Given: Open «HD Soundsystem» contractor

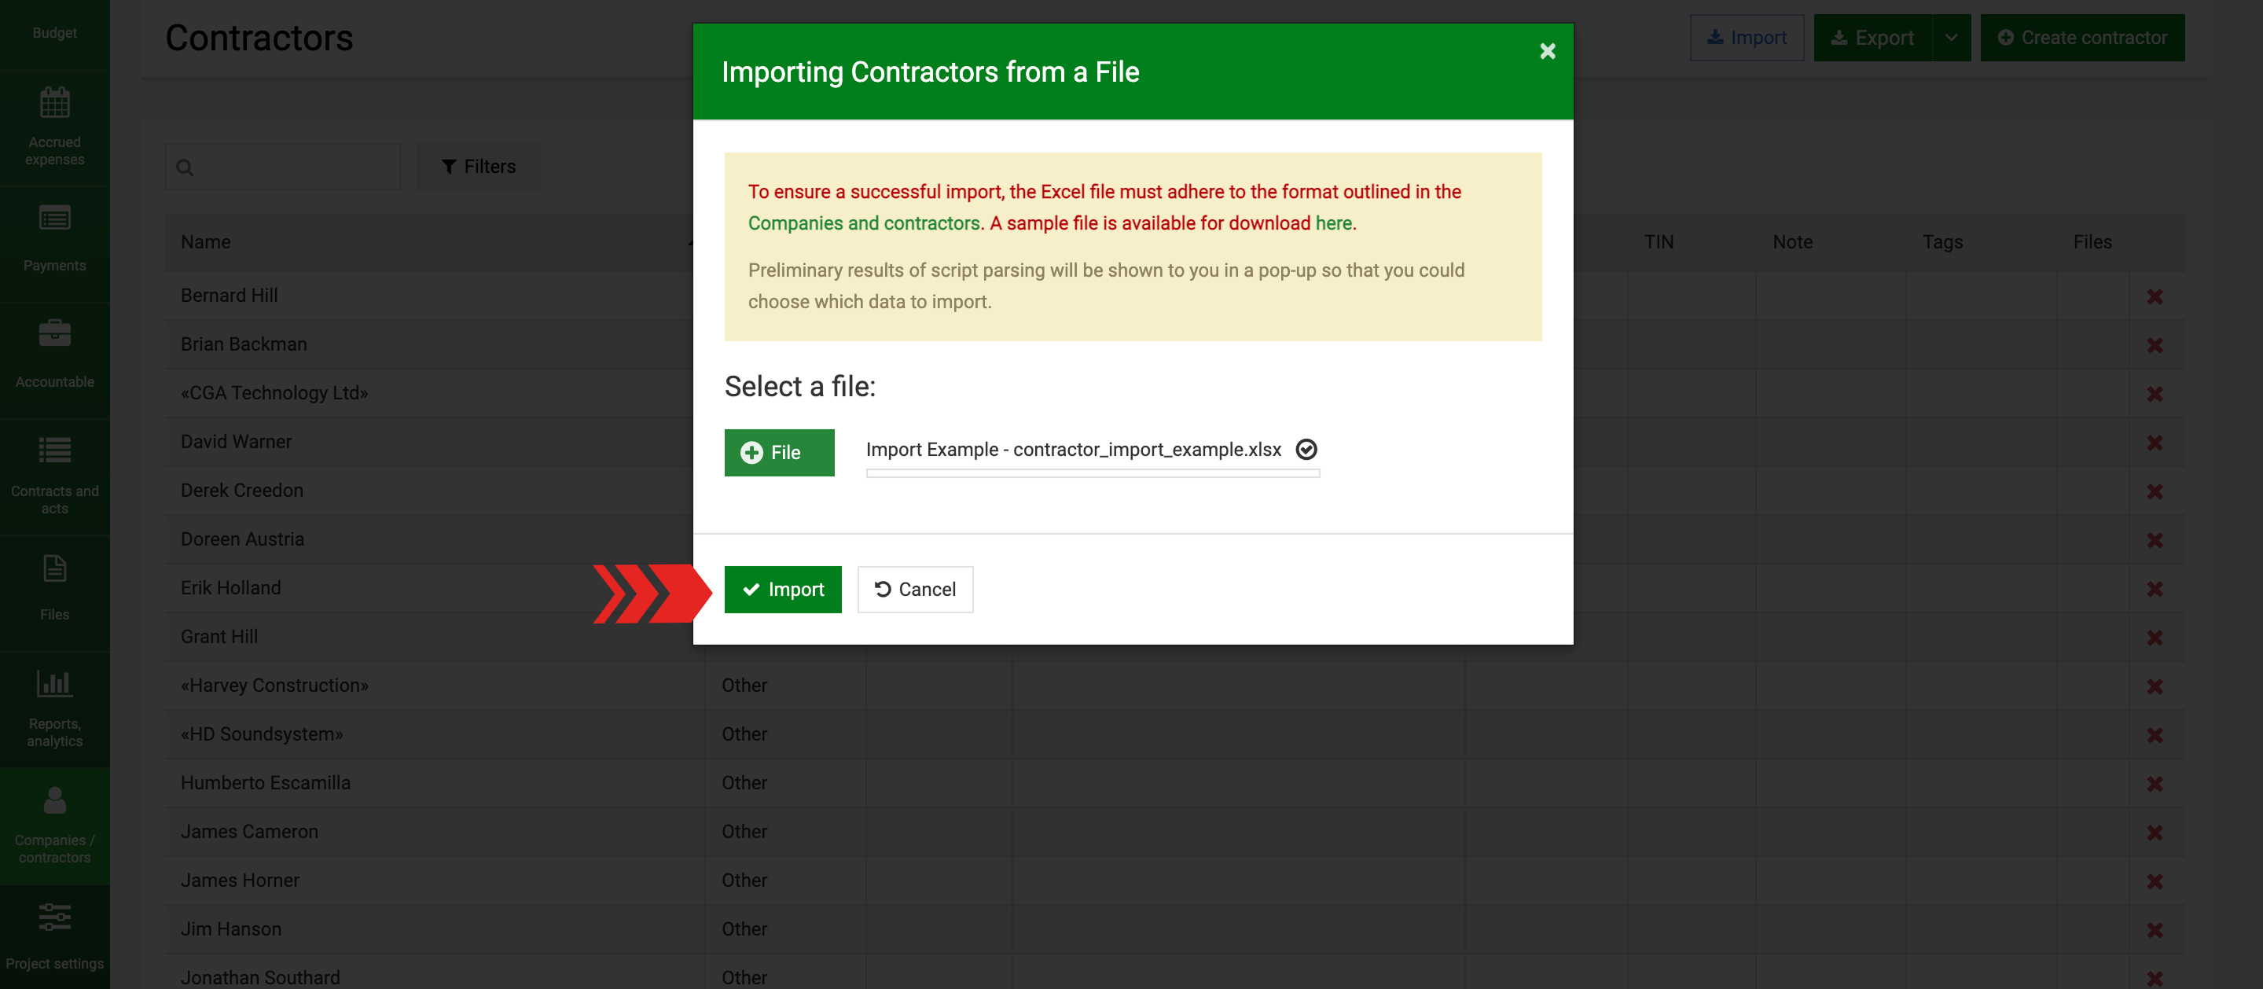Looking at the screenshot, I should 262,734.
